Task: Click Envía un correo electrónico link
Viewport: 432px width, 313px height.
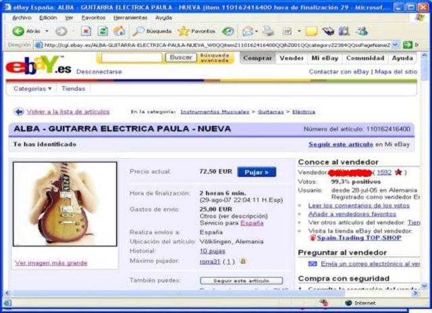Action: 371,264
